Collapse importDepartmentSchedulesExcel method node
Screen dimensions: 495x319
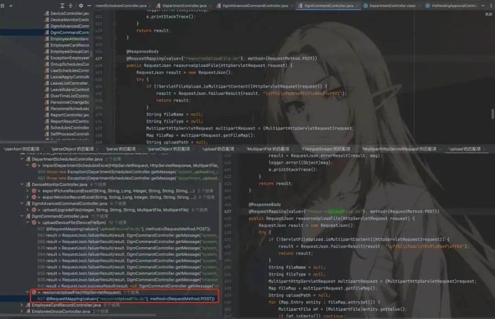click(27, 166)
